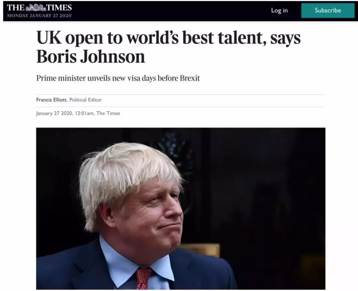Click the royal crest in The Times masthead
This screenshot has width=358, height=291.
pos(35,8)
